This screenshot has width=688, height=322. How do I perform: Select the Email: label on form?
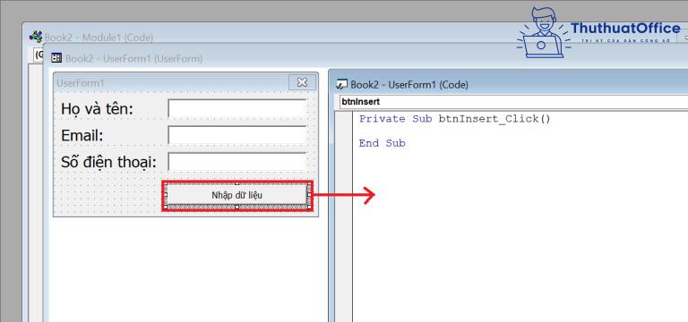[82, 135]
